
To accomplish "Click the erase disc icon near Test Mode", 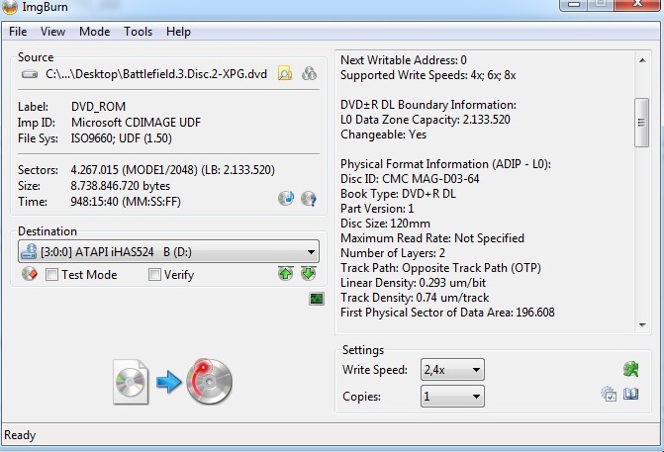I will [x=30, y=274].
